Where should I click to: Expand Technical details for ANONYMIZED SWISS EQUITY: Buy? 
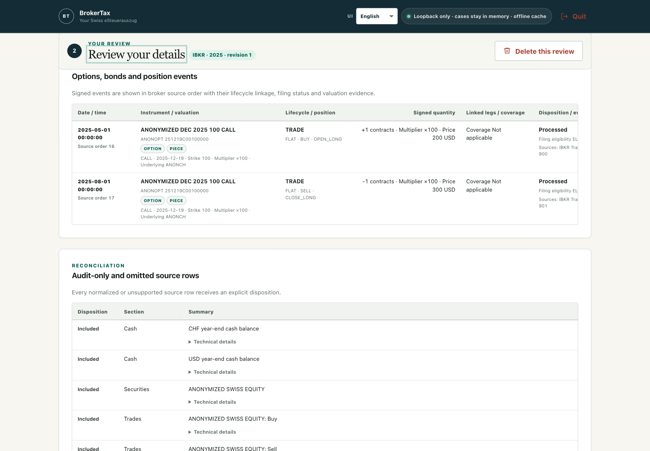coord(212,432)
